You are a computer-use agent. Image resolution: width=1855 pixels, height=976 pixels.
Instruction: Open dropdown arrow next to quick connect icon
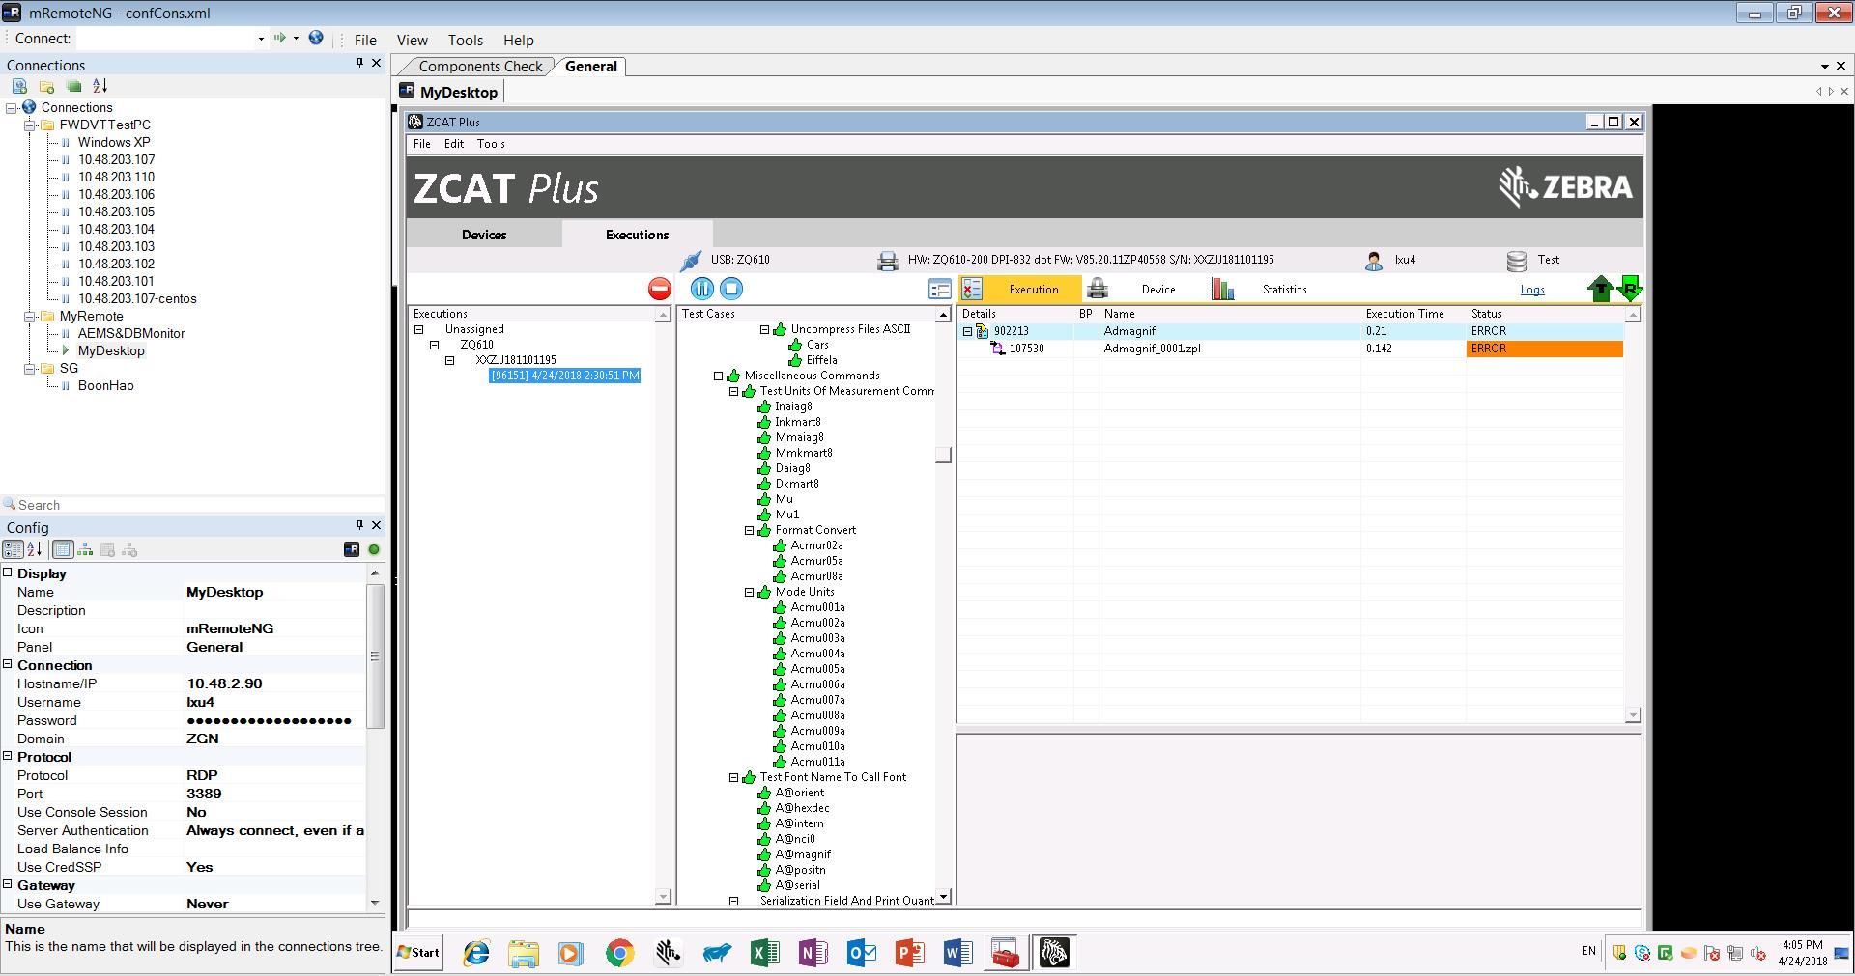[296, 39]
